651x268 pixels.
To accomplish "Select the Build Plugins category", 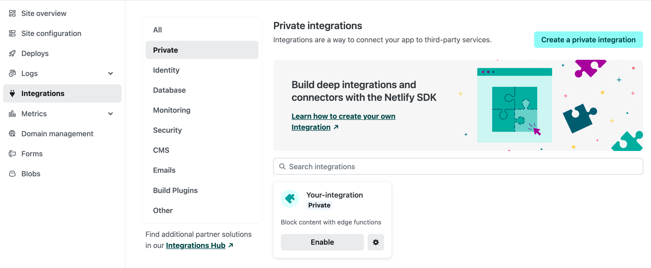I will pyautogui.click(x=202, y=190).
